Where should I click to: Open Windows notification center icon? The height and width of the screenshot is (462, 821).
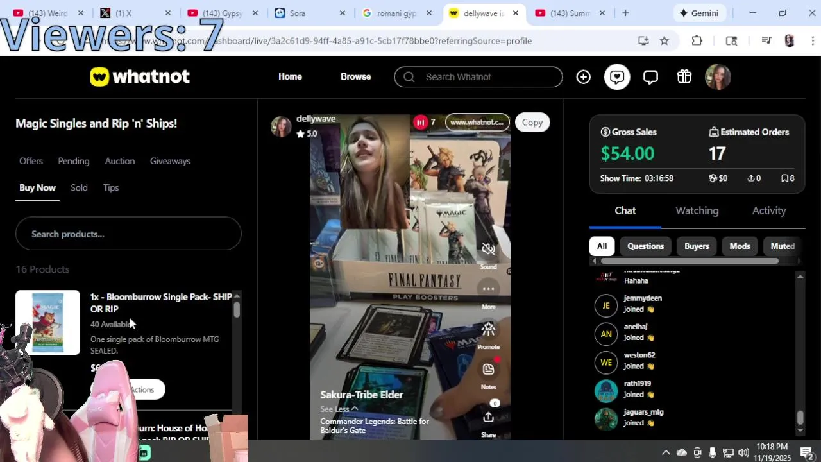[806, 452]
